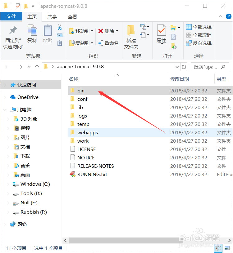Viewport: 233px width, 253px height.
Task: Open the recent locations dropdown arrow
Action: [x=29, y=67]
